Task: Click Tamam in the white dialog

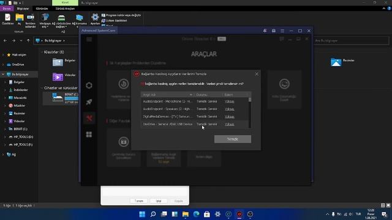Action: (x=139, y=201)
